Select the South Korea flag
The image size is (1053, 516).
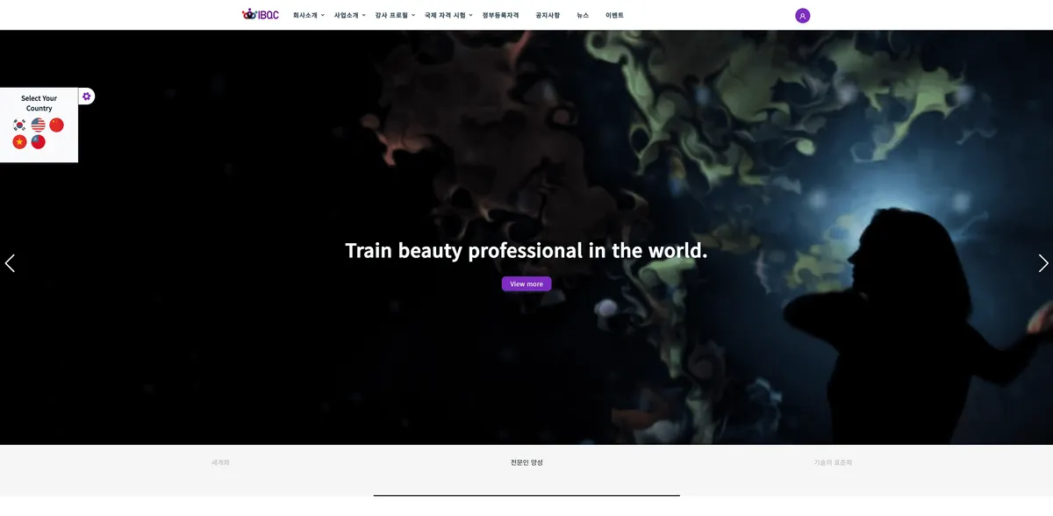[x=19, y=125]
